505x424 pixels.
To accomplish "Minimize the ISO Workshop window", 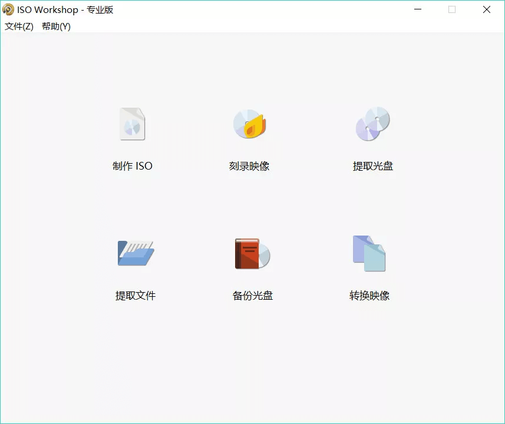I will click(x=418, y=9).
